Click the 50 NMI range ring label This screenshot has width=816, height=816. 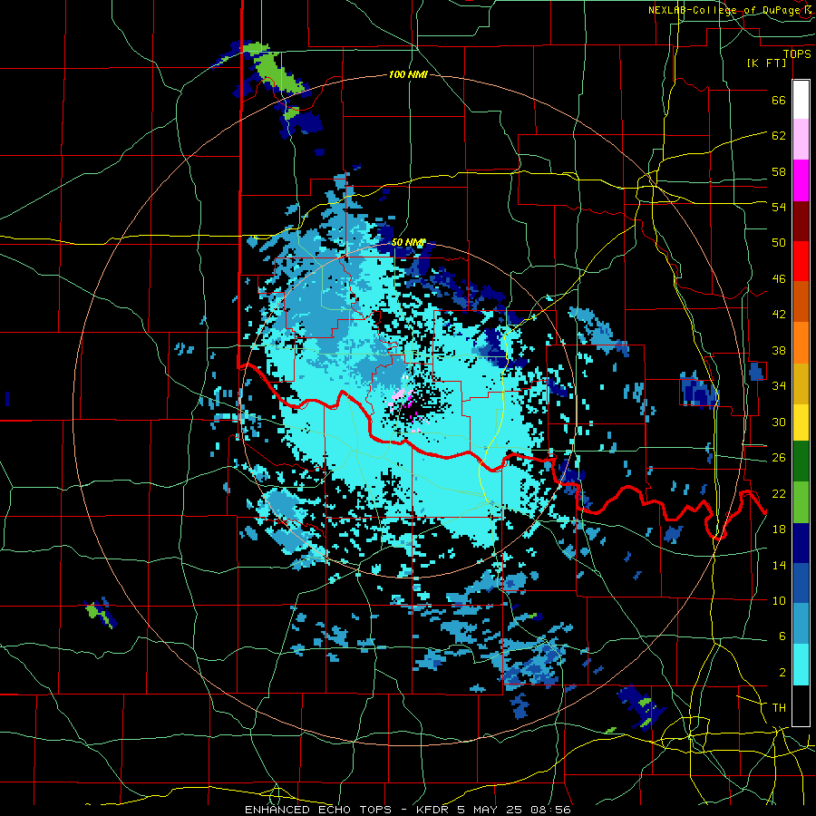[409, 242]
